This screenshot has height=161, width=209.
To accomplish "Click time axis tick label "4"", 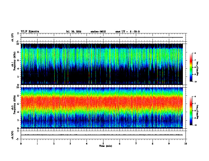I will (87, 144).
